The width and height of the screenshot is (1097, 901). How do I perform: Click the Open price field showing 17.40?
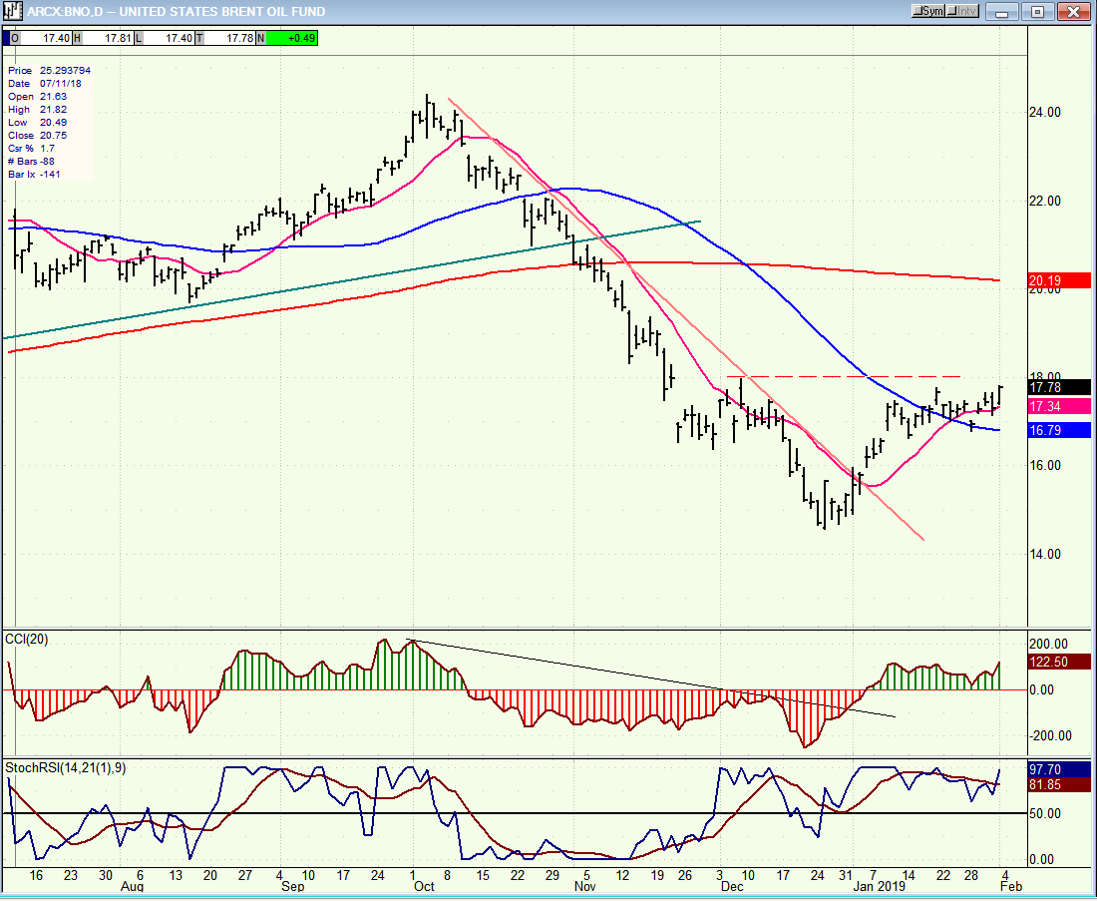[46, 38]
